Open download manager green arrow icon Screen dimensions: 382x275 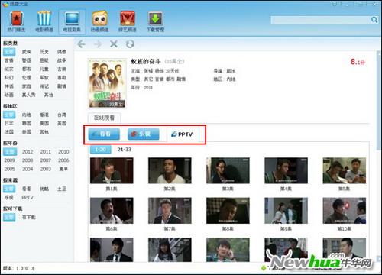click(155, 18)
